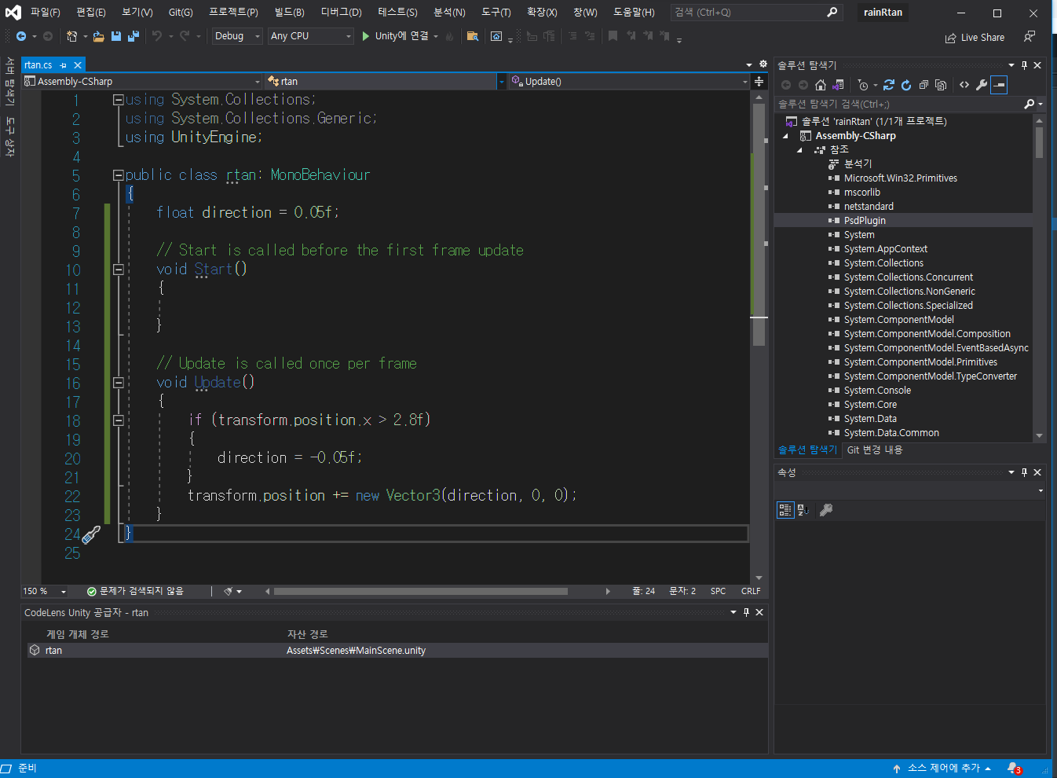Select the rtan row in CodeLens panel

(x=397, y=651)
